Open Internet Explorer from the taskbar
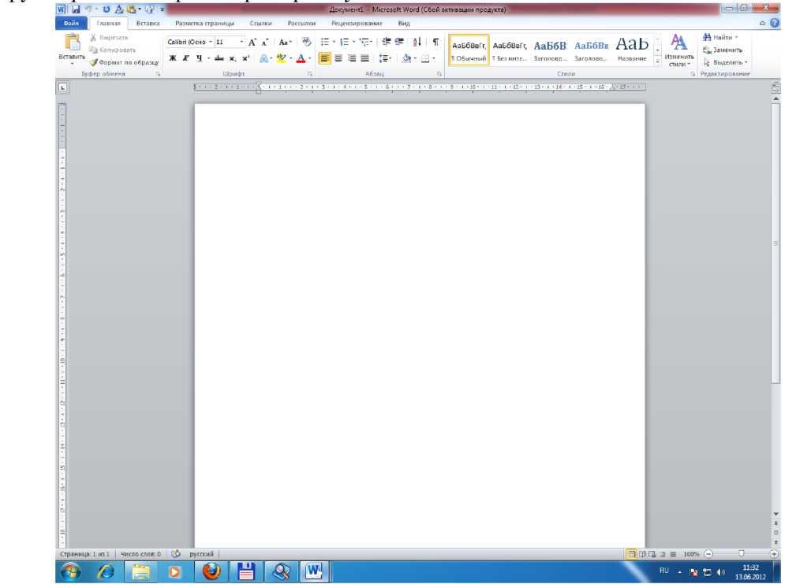The width and height of the screenshot is (796, 584). coord(106,572)
